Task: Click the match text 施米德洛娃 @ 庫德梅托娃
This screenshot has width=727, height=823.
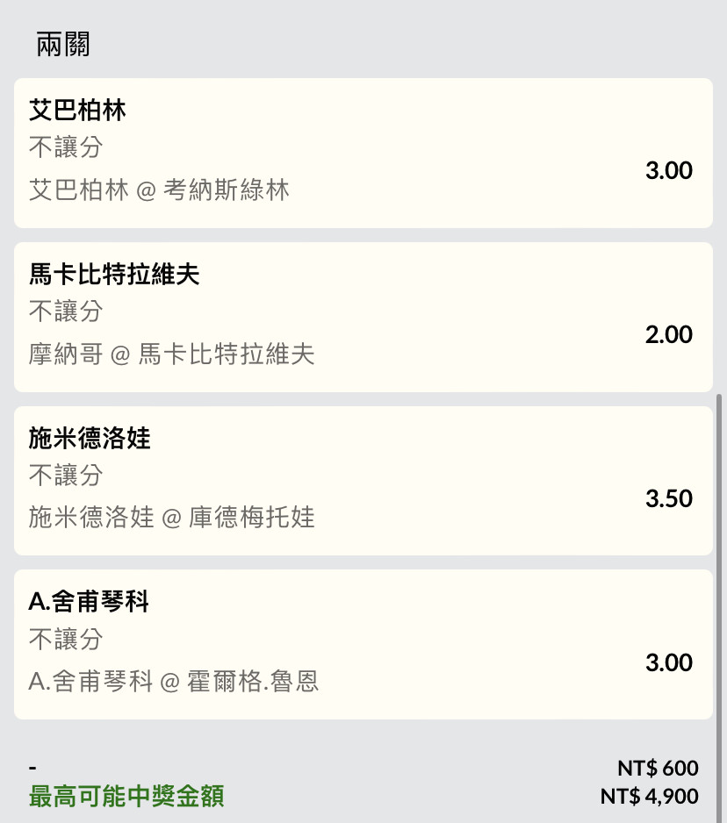Action: point(171,517)
